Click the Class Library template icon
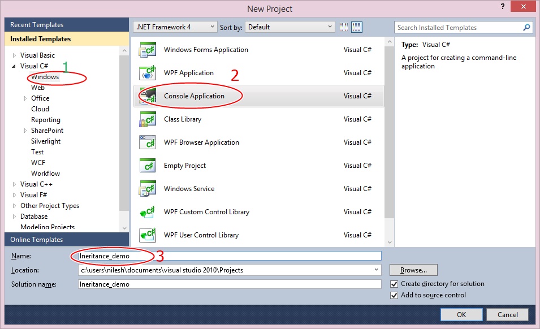 tap(147, 119)
